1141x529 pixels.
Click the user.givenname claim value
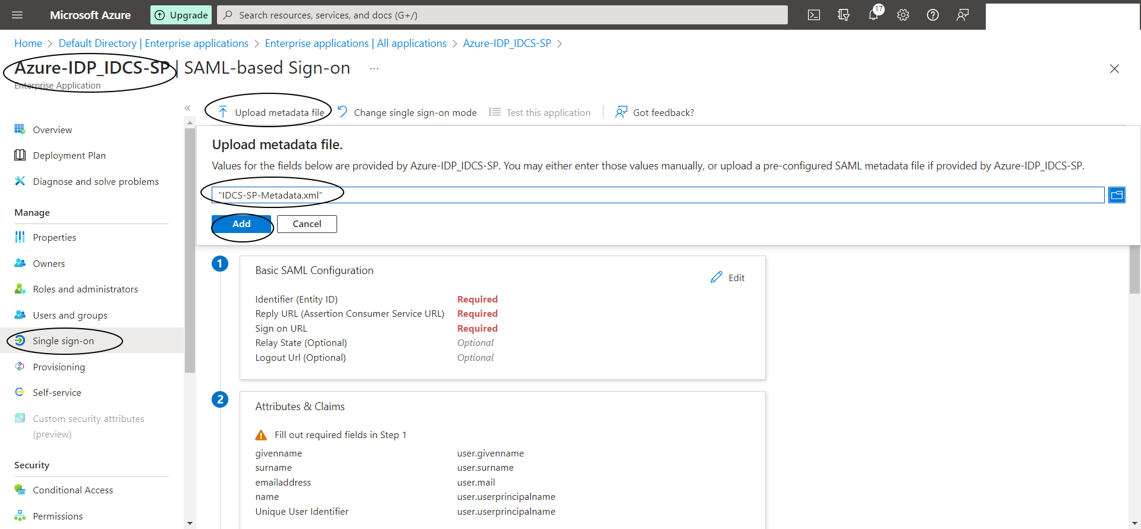point(491,454)
